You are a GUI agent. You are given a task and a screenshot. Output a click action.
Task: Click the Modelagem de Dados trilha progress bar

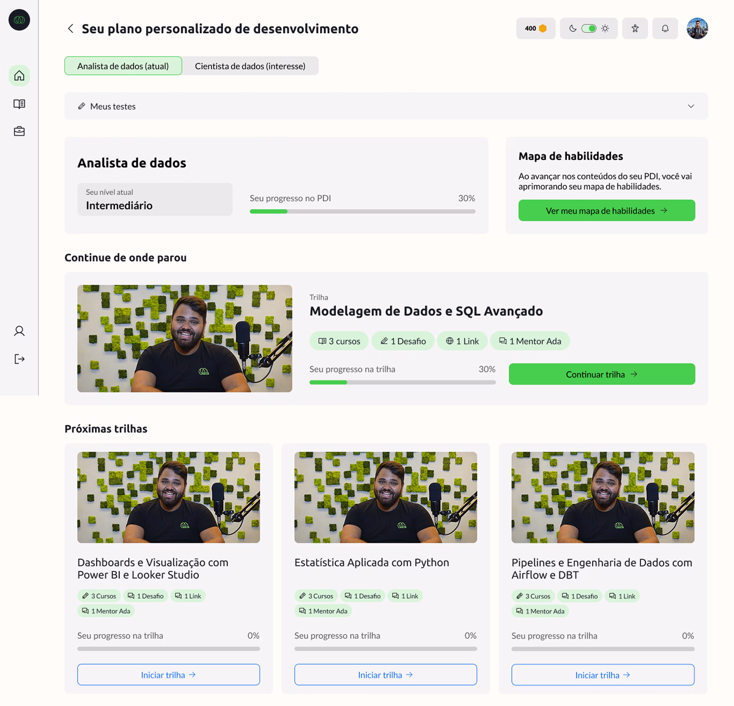tap(402, 382)
